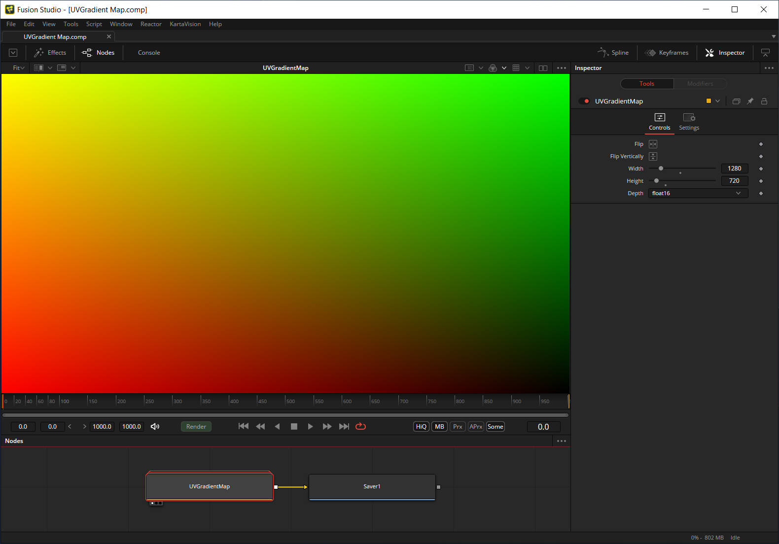This screenshot has width=779, height=544.
Task: Switch to Settings tab in Inspector
Action: click(x=689, y=122)
